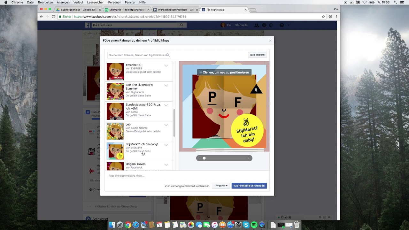Image resolution: width=409 pixels, height=230 pixels.
Task: Open the friend requests icon
Action: coord(257,25)
